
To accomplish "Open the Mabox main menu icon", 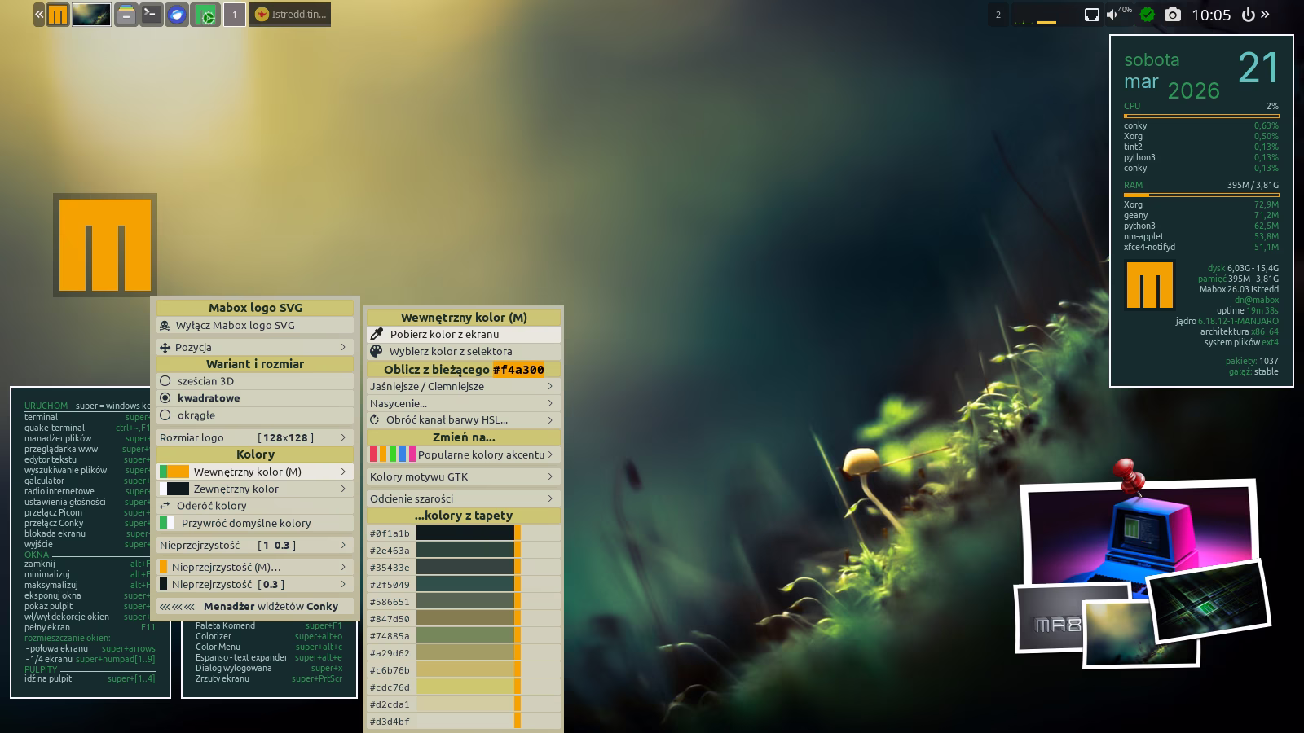I will click(x=58, y=15).
